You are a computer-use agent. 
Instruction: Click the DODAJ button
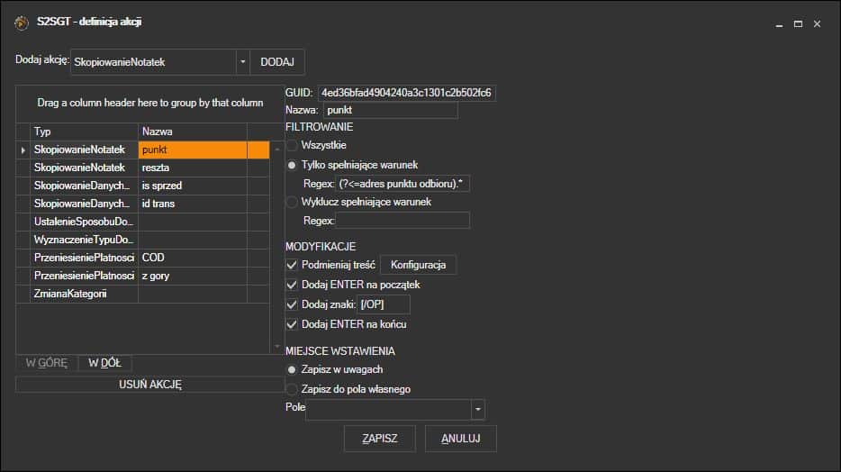pos(277,62)
